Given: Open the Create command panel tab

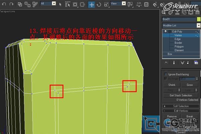Looking at the screenshot, I should 163,12.
